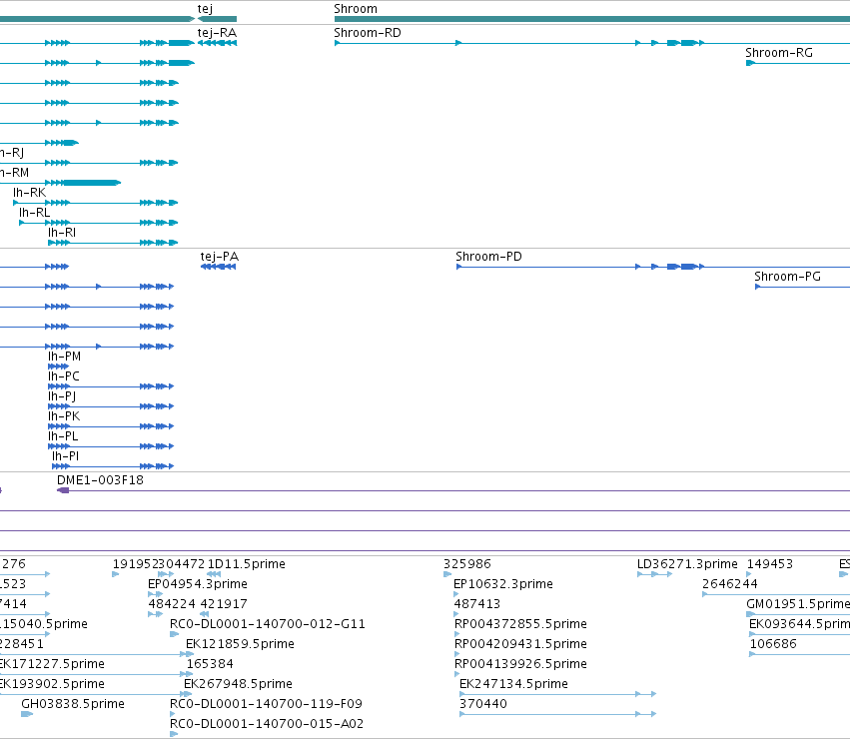This screenshot has width=850, height=739.
Task: Click the Shroom-RD transcript label
Action: click(x=368, y=33)
